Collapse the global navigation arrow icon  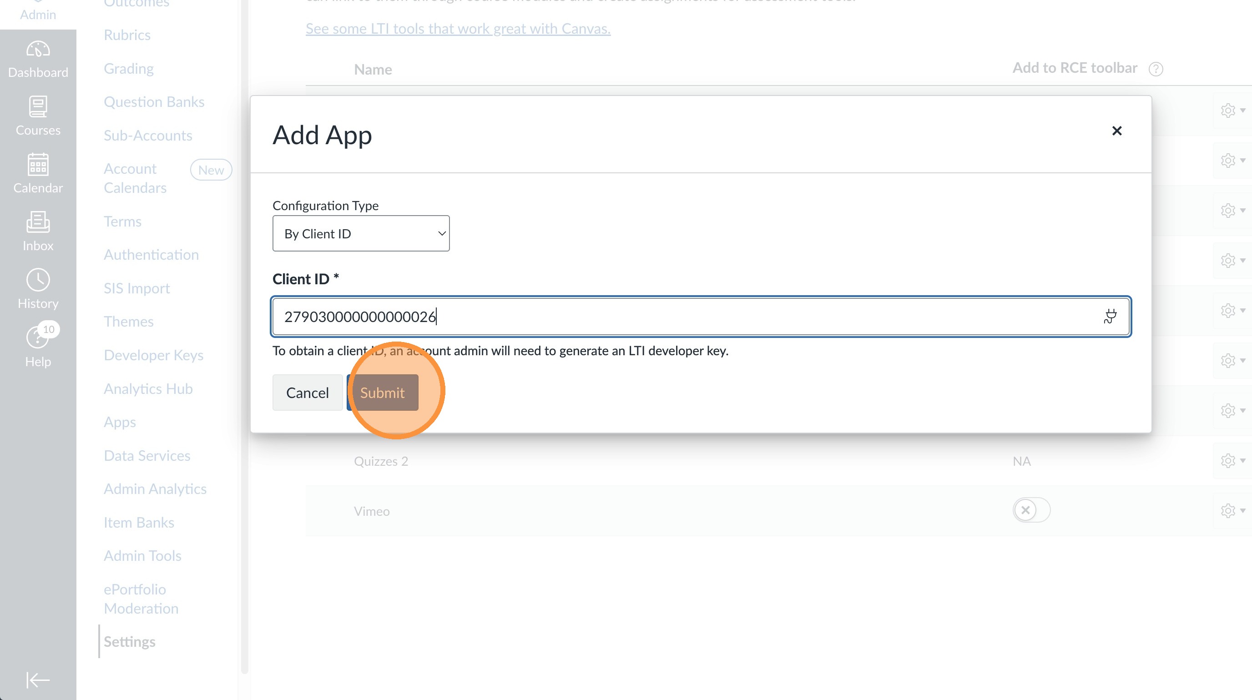(38, 680)
